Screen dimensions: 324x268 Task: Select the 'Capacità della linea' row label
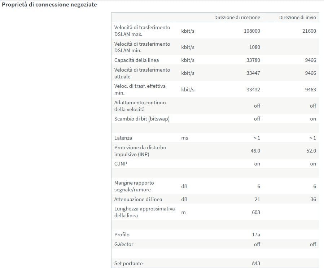click(136, 60)
